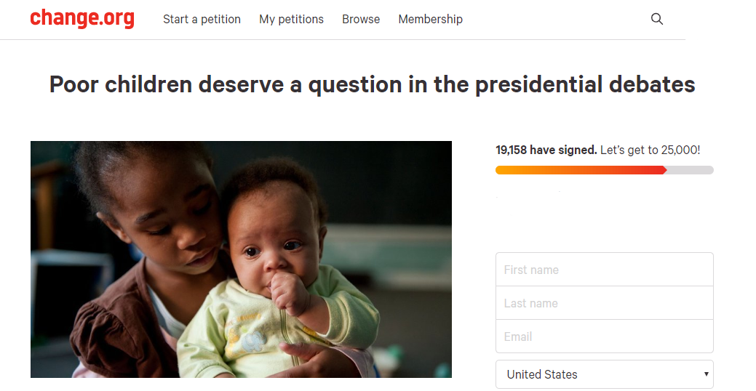756x391 pixels.
Task: Click the petition photo of two children
Action: (x=241, y=259)
